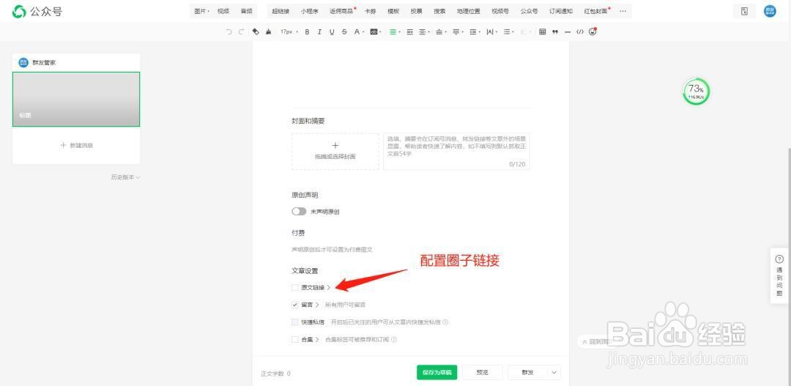The height and width of the screenshot is (386, 791).
Task: Toggle underline U formatting
Action: point(332,31)
